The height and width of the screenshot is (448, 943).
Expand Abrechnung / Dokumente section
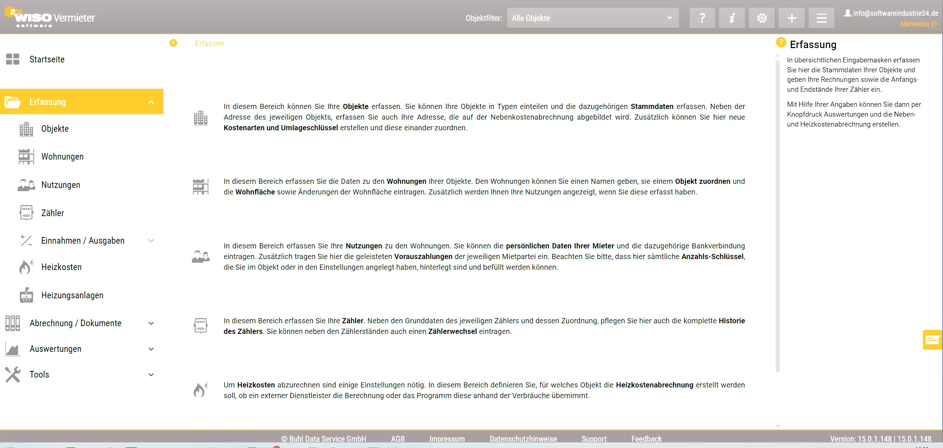tap(151, 323)
